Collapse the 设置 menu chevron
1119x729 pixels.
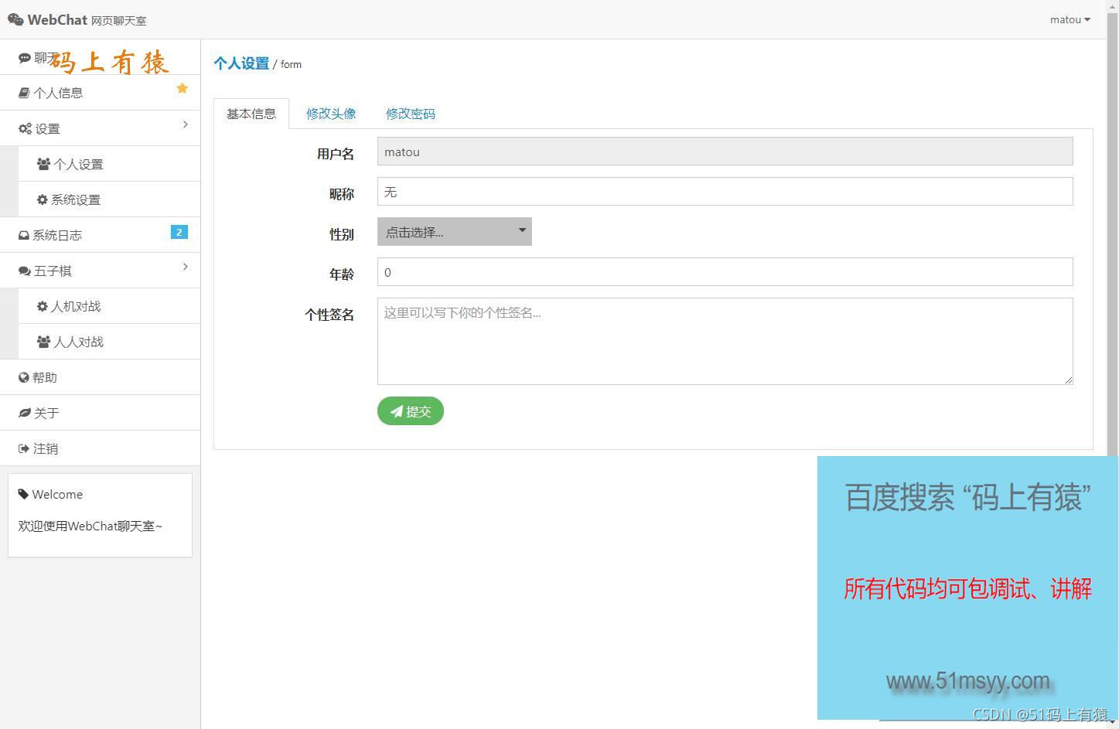click(x=186, y=124)
